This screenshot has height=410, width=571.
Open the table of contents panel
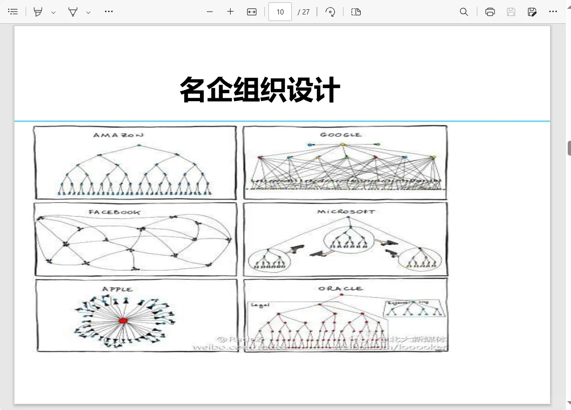coord(13,12)
